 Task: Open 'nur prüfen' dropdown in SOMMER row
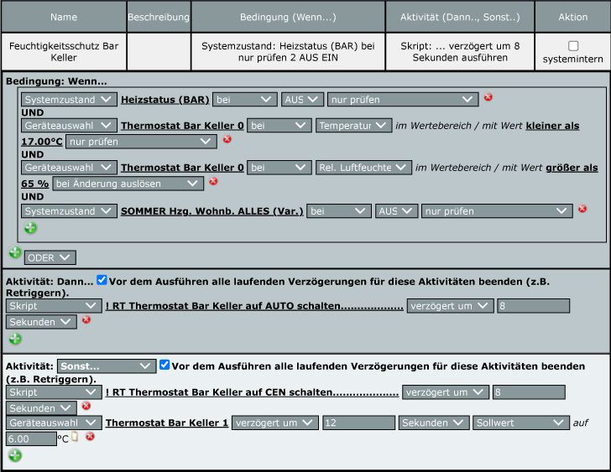pyautogui.click(x=497, y=211)
